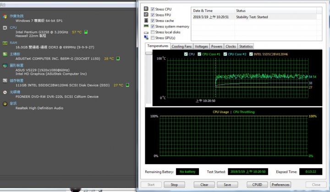Click the graph scale slider handle beside temperature chart

click(x=149, y=53)
